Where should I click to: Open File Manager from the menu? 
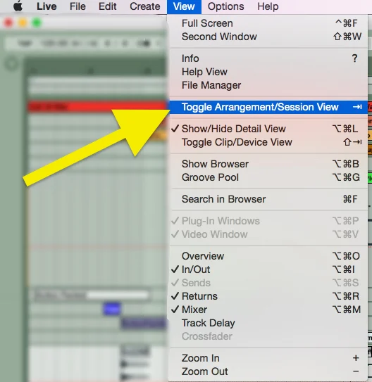268,85
